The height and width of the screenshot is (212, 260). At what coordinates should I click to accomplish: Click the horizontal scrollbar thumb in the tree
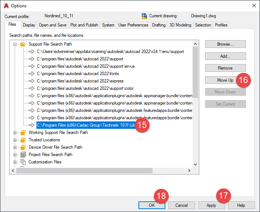coord(84,170)
